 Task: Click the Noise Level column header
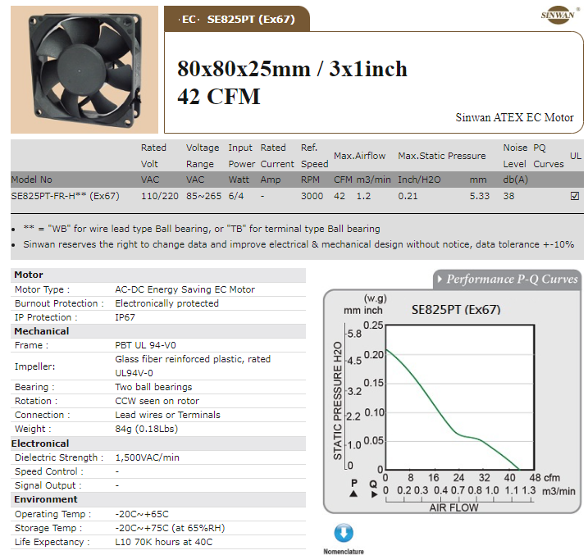tap(515, 156)
